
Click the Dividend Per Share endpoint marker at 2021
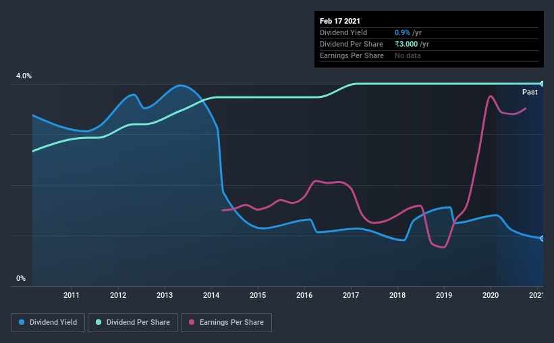point(542,84)
